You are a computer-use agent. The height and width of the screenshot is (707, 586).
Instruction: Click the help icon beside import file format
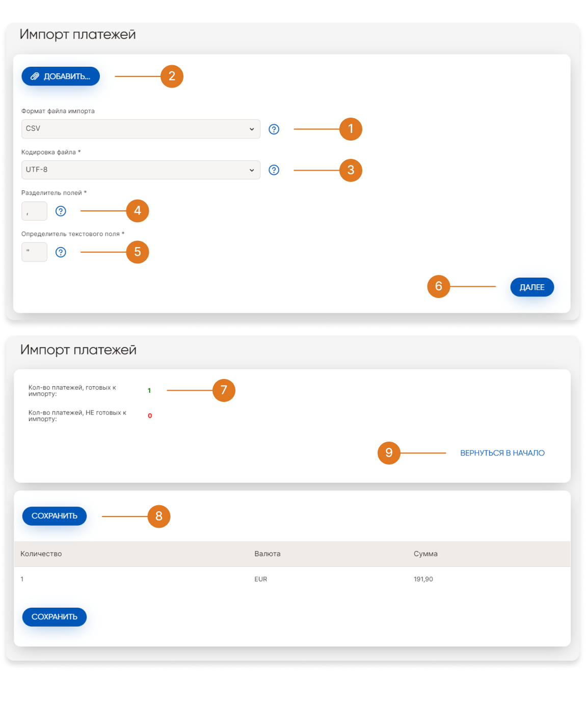(x=274, y=129)
